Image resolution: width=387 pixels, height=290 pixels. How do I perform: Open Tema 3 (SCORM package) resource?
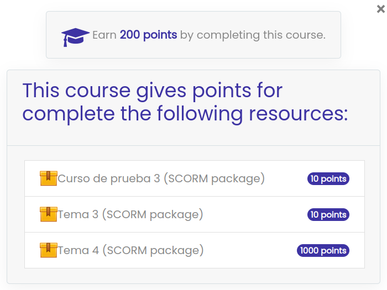click(x=130, y=214)
